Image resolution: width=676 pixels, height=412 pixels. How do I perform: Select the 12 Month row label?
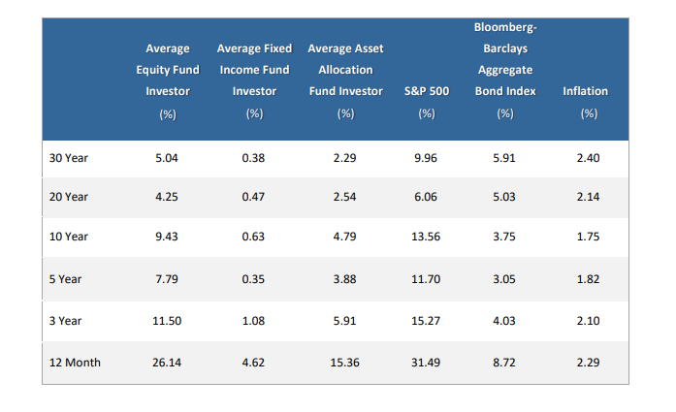[x=74, y=363]
